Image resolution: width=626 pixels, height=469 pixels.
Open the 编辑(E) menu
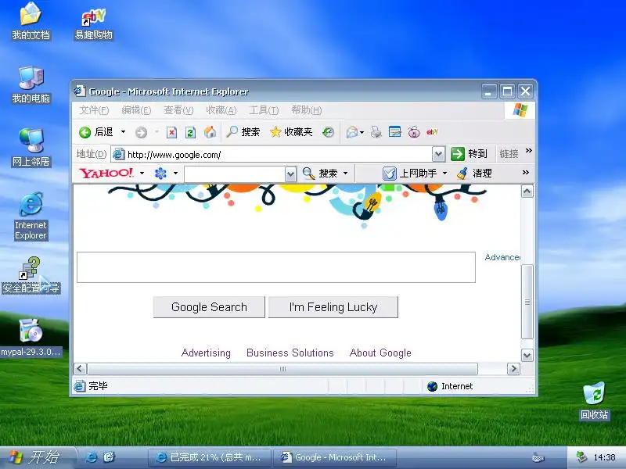[136, 110]
